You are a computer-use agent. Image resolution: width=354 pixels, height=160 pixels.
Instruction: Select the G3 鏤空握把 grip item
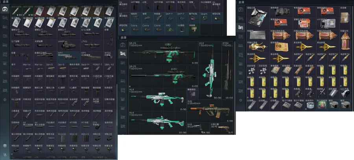pos(124,18)
